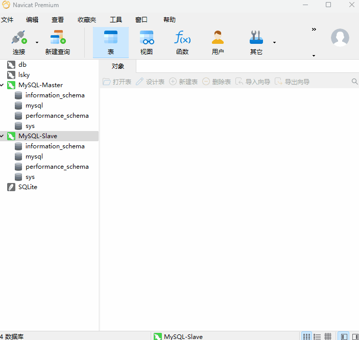Select the MySQL-Master connection icon
The width and height of the screenshot is (359, 340).
[x=11, y=85]
